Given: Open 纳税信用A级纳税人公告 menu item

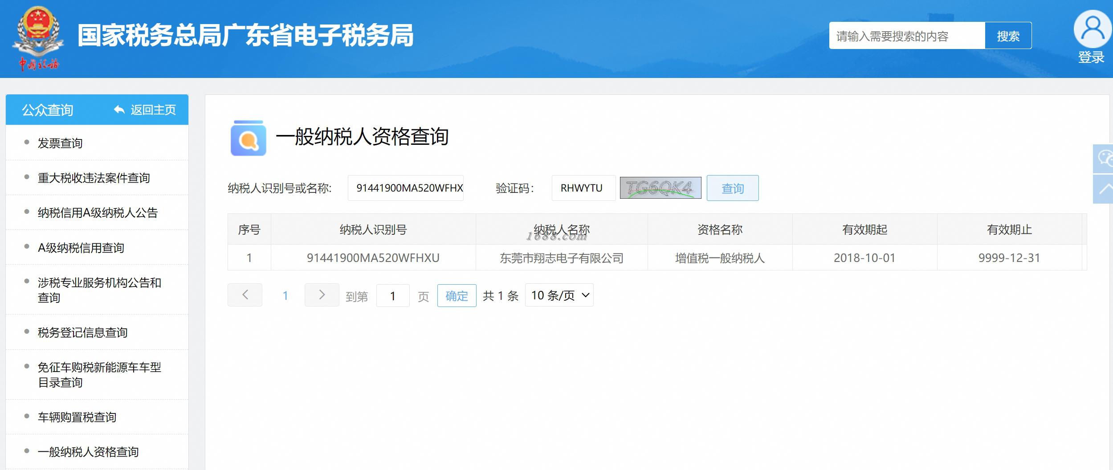Looking at the screenshot, I should pos(97,213).
